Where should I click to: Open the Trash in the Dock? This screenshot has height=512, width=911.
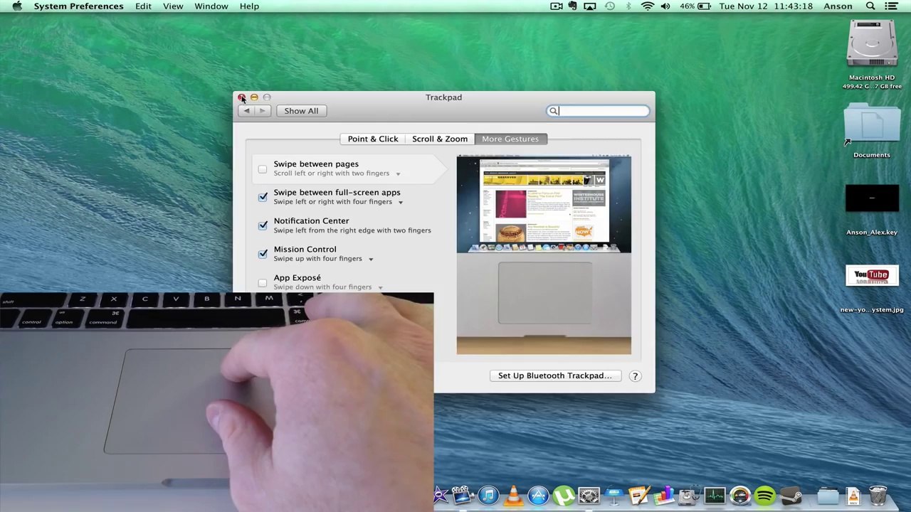878,495
